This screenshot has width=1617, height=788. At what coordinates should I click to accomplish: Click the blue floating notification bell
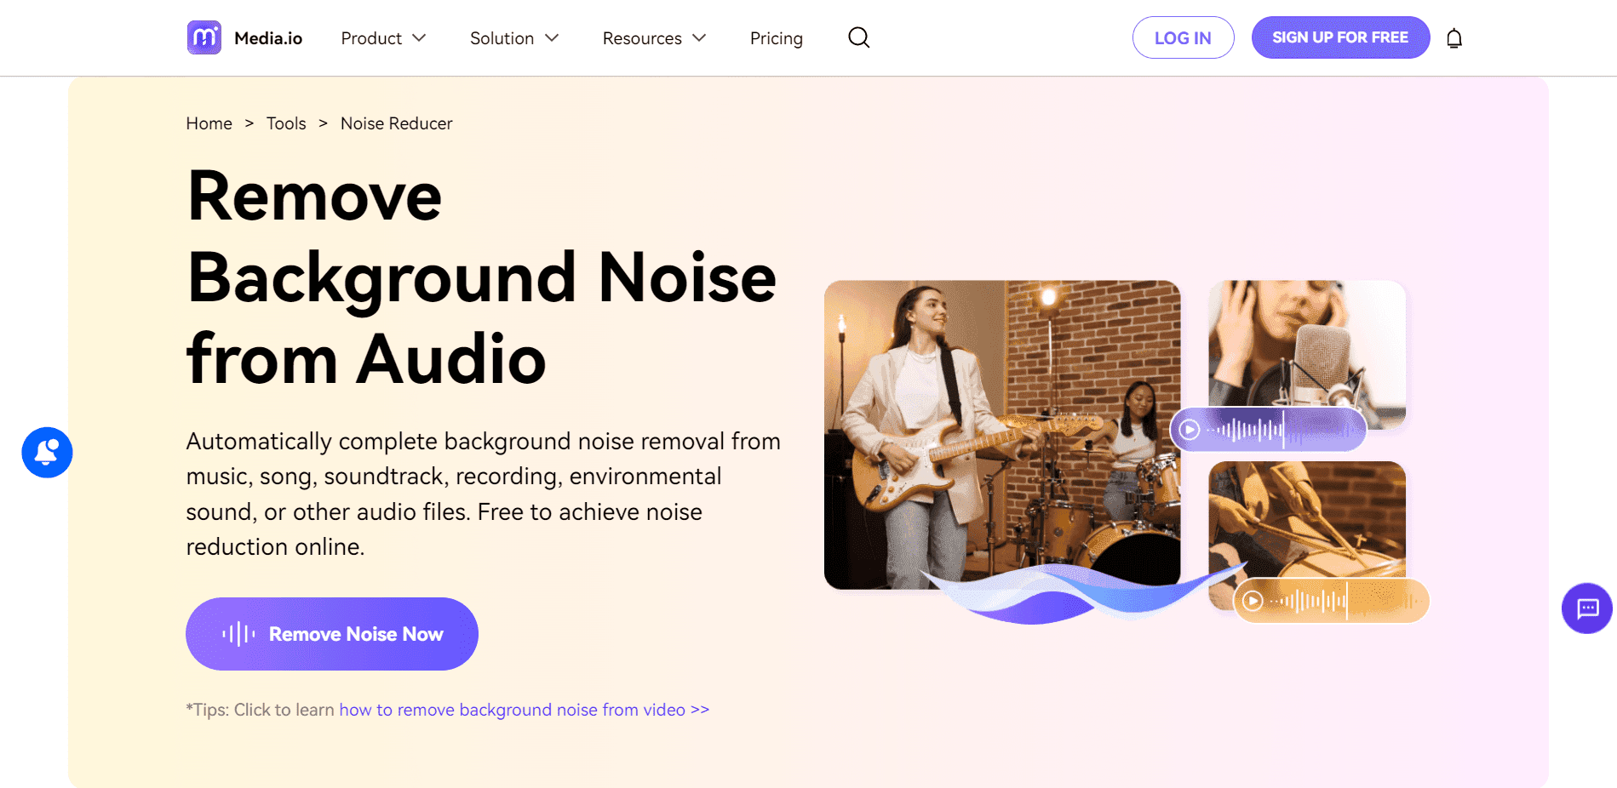pyautogui.click(x=47, y=452)
